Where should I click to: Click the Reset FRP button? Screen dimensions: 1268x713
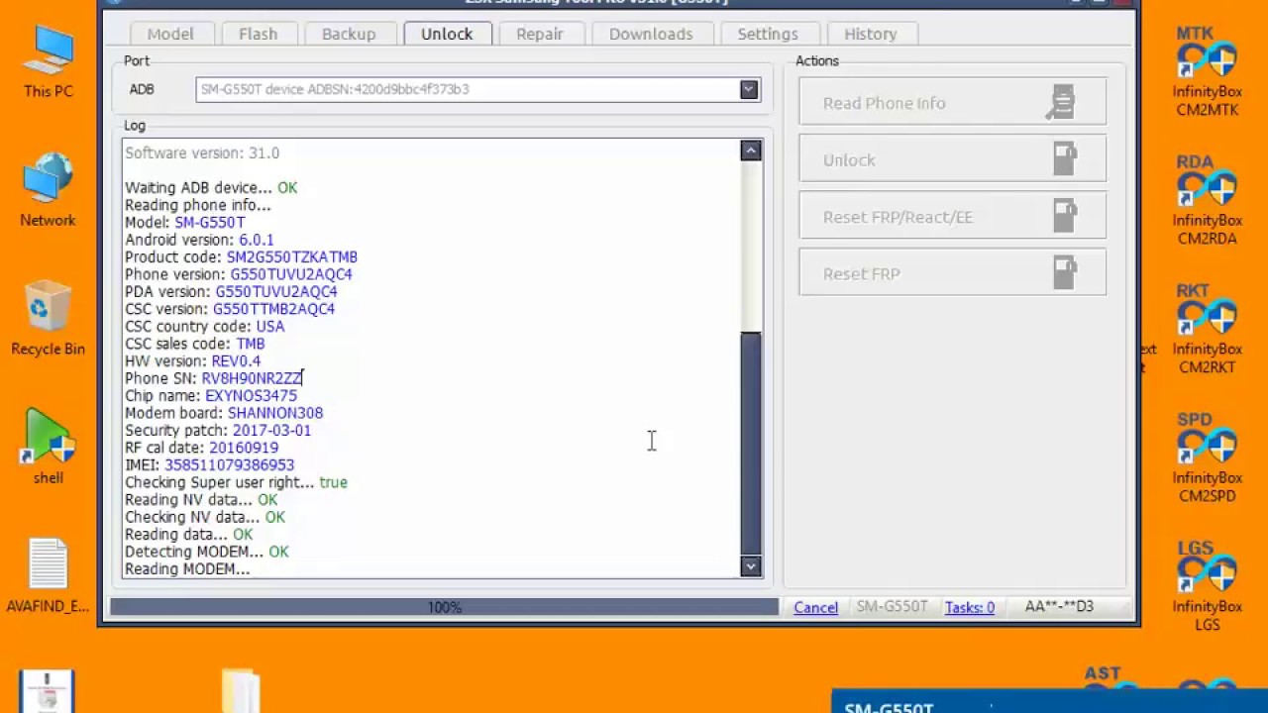[x=952, y=273]
